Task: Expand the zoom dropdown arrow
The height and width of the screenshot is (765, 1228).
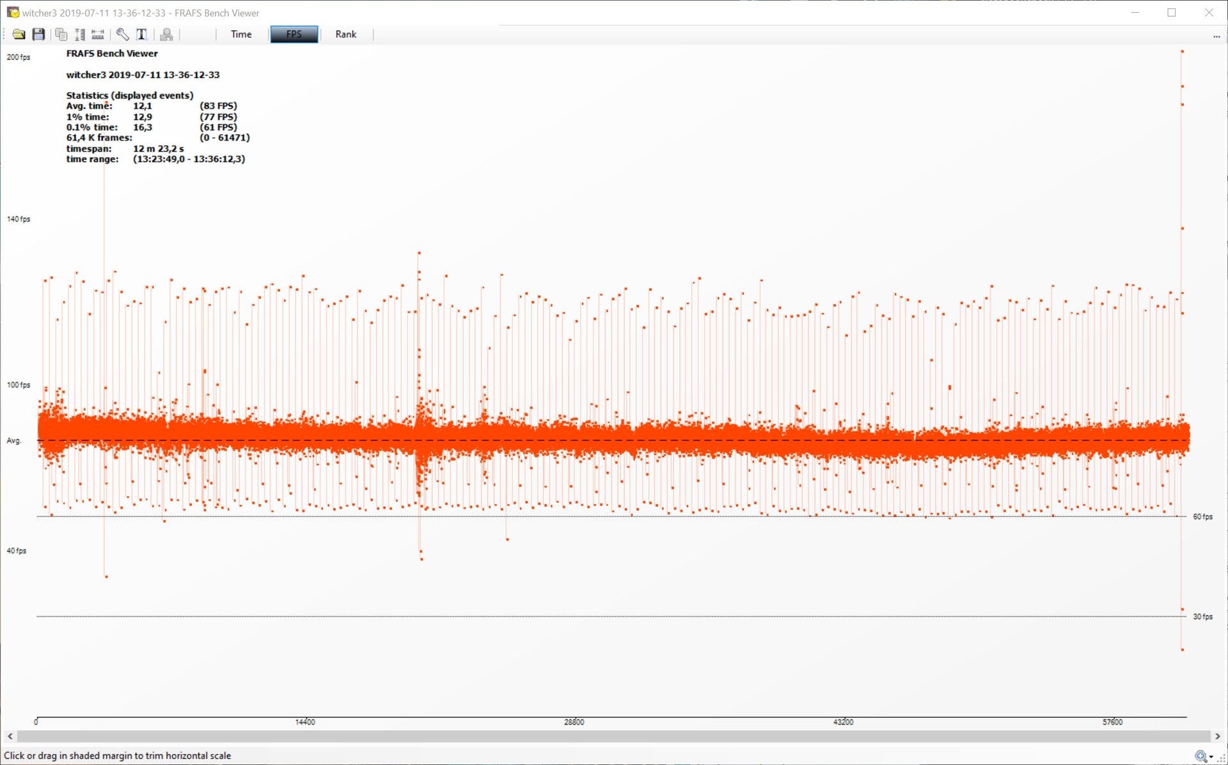Action: tap(1211, 757)
